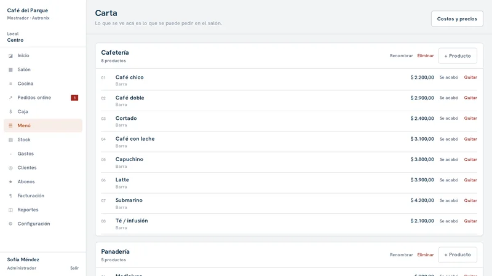Click the Abonos star icon
Screen dimensions: 492x276
click(x=10, y=182)
